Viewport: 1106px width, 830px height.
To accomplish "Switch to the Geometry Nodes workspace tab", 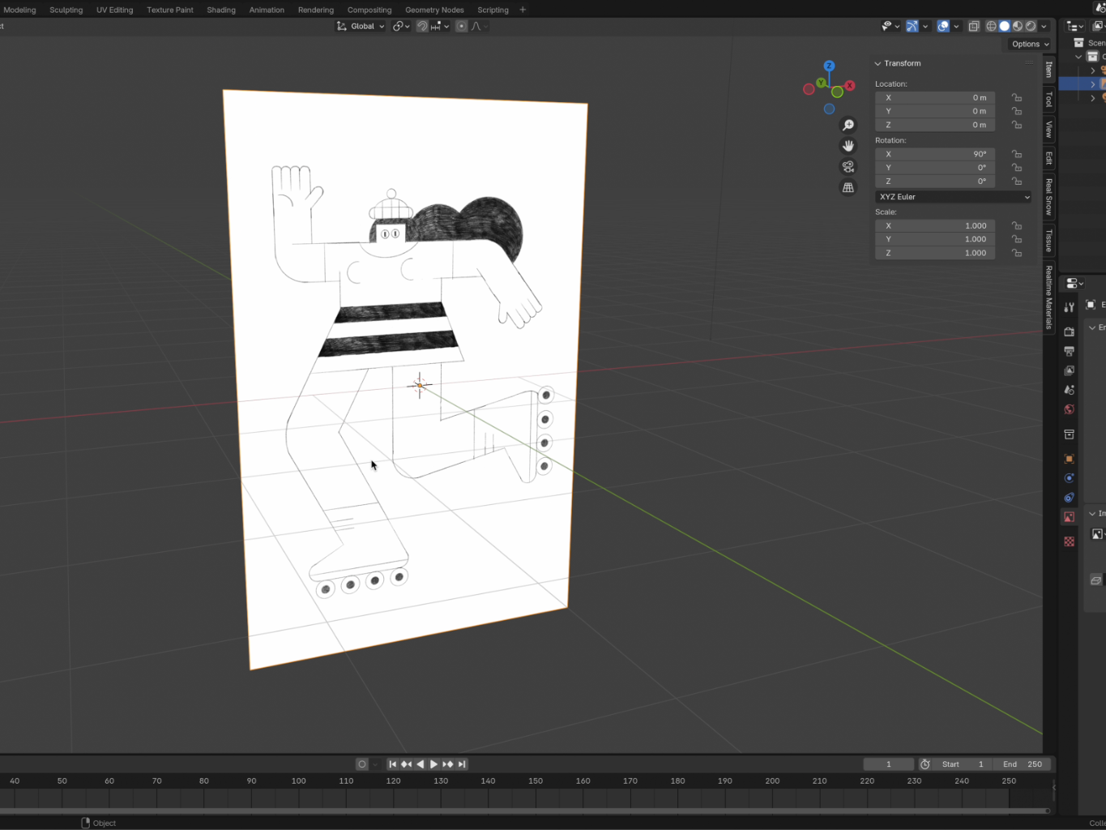I will 434,10.
